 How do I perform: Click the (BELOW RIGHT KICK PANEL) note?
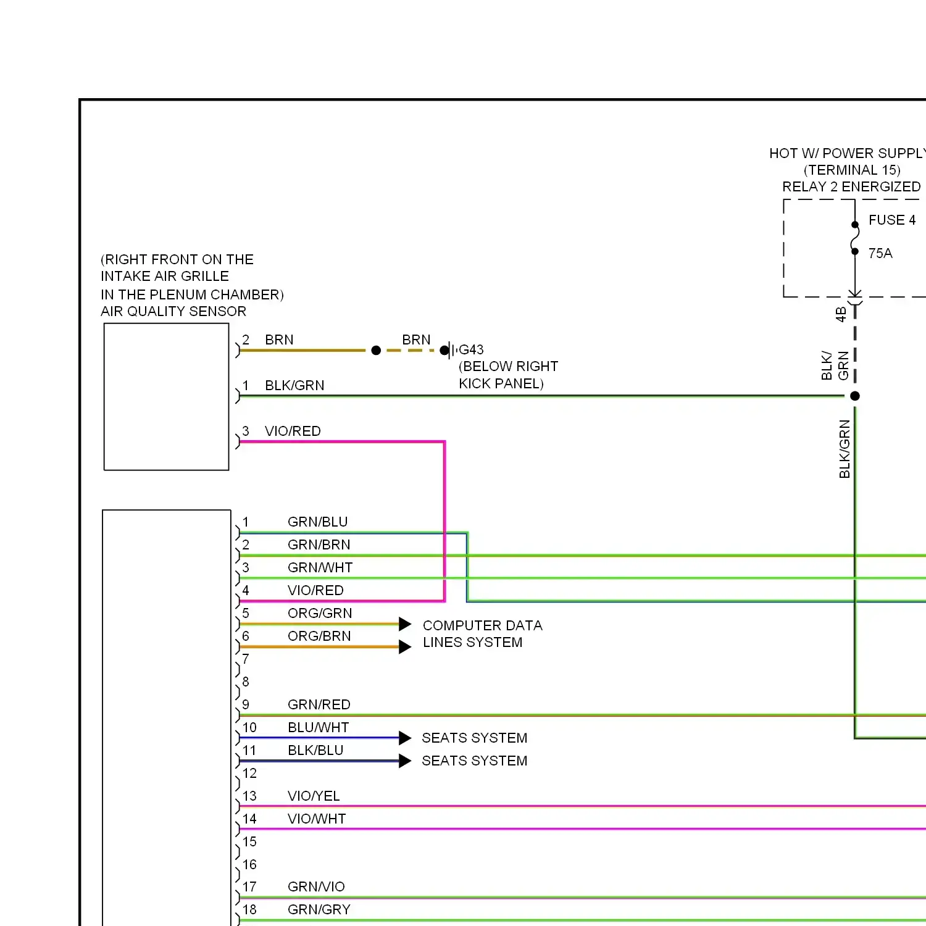tap(508, 375)
